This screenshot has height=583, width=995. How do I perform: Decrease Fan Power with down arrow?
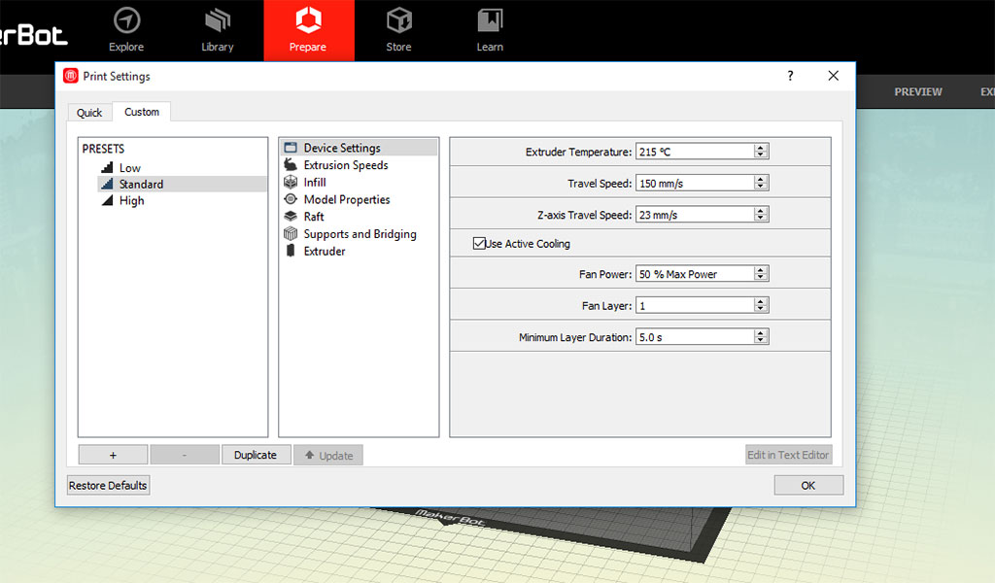pos(760,277)
